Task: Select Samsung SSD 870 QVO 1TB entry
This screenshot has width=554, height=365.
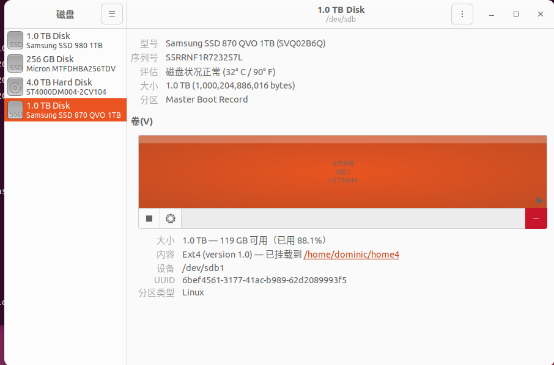Action: coord(65,110)
